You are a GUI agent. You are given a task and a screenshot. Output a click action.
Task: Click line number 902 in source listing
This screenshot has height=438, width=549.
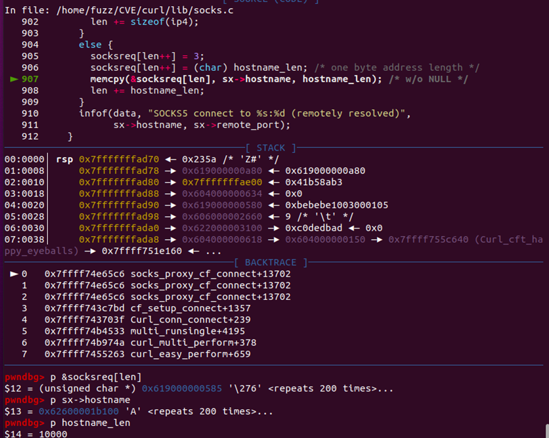[x=29, y=22]
